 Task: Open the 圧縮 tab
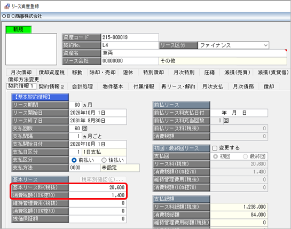point(209,72)
